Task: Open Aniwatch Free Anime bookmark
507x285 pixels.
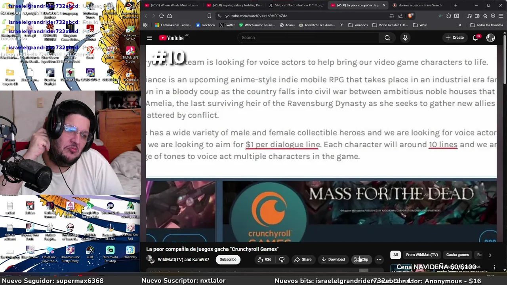Action: (317, 25)
